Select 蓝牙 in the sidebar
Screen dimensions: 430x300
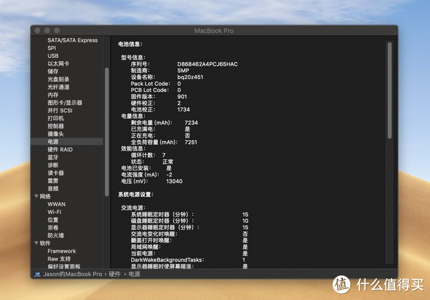53,157
